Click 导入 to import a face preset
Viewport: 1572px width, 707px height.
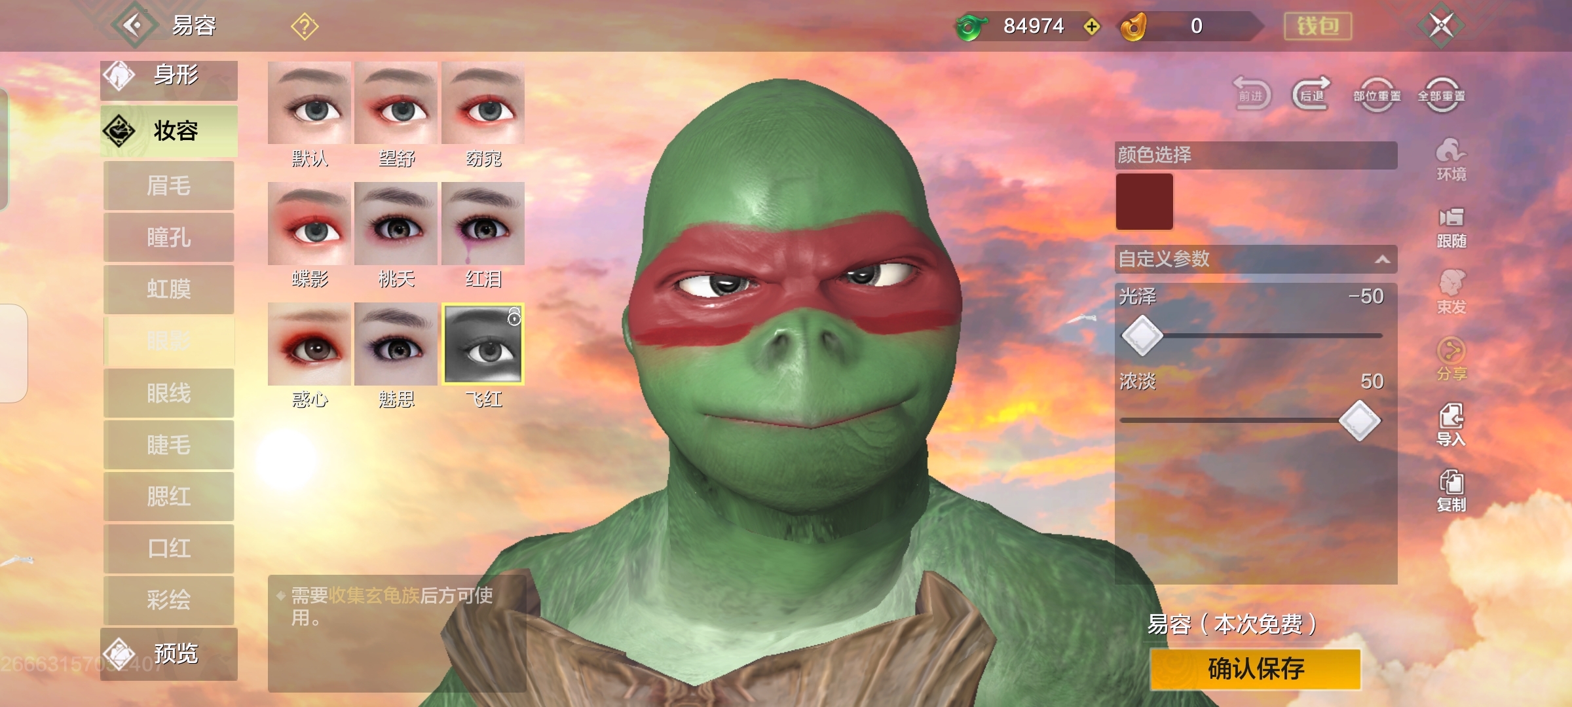(1451, 426)
